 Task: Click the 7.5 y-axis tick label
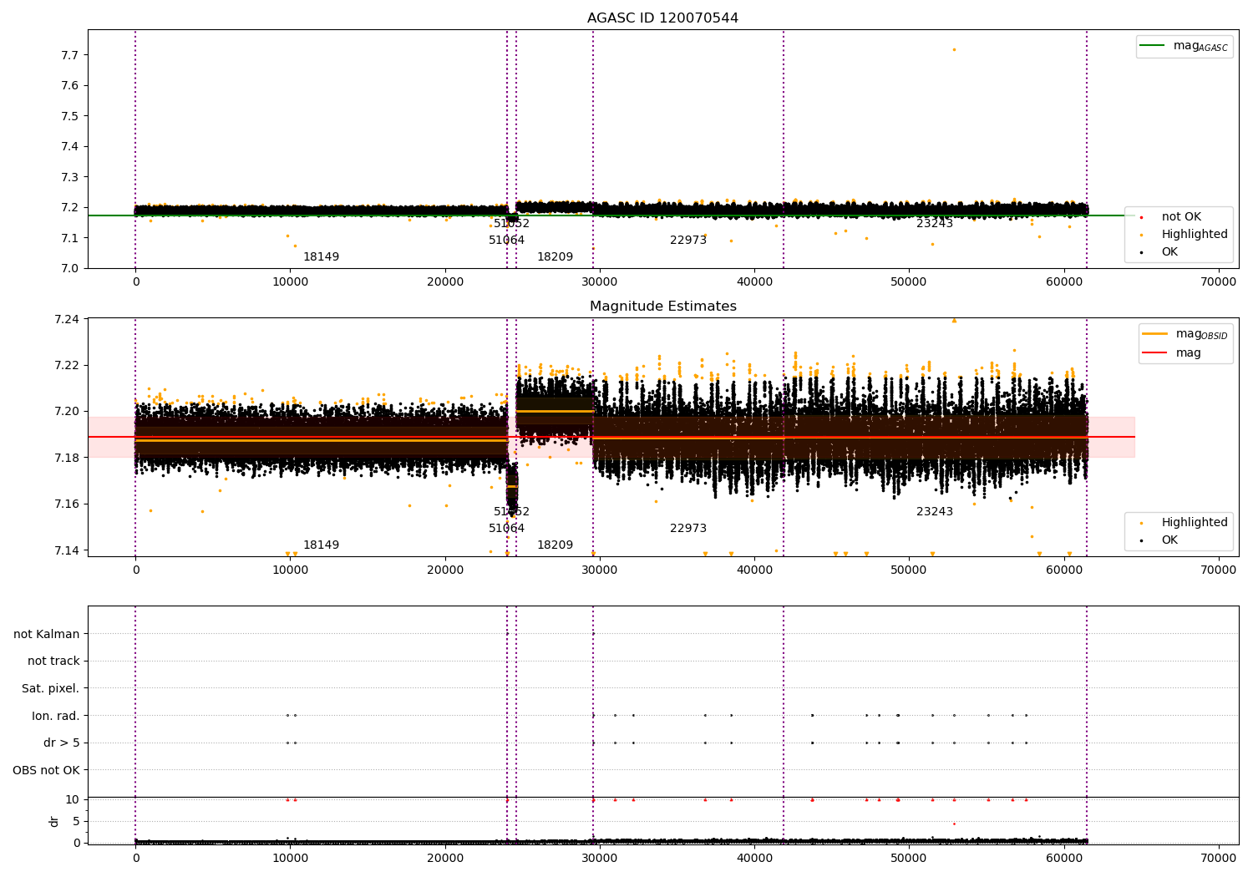(x=70, y=116)
